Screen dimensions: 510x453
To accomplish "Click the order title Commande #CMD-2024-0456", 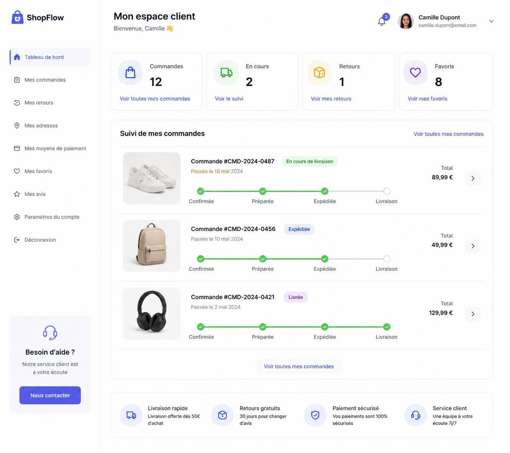I will 233,229.
